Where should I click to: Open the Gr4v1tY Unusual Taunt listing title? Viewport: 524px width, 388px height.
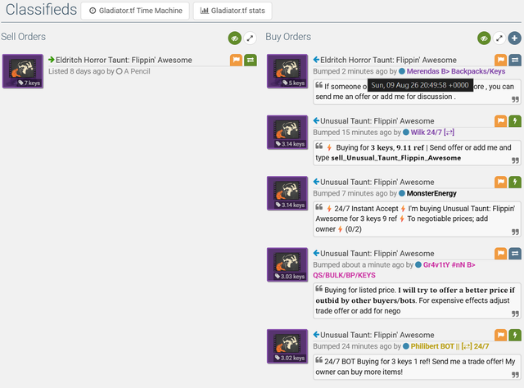[377, 254]
